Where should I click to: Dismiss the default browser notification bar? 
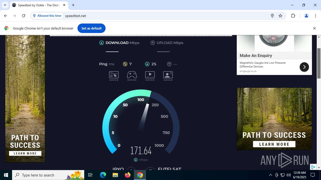pos(314,28)
